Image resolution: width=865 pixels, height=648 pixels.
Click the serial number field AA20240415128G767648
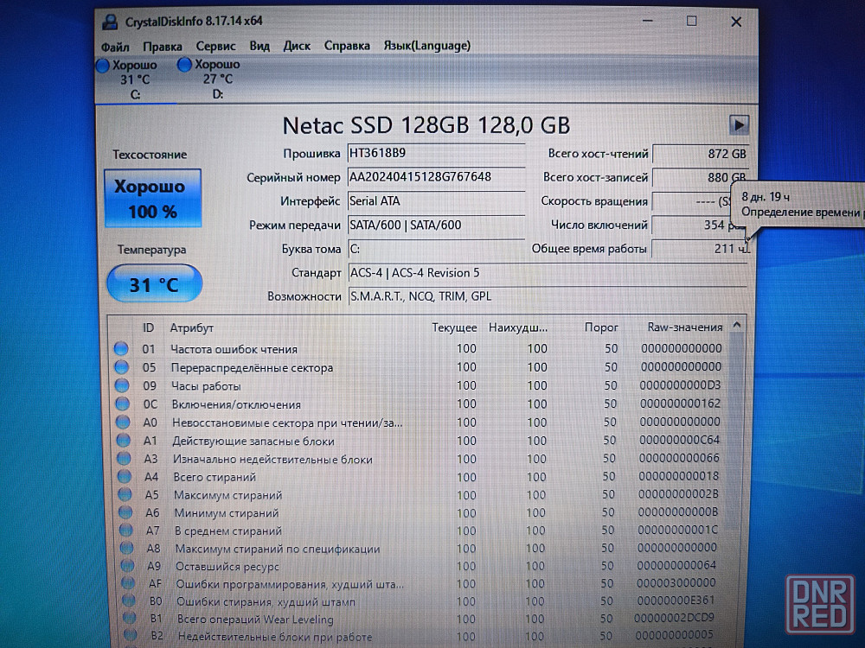click(436, 177)
